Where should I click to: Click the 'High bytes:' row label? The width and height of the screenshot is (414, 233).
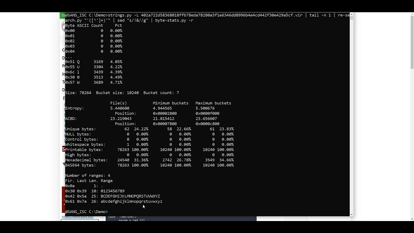click(78, 155)
